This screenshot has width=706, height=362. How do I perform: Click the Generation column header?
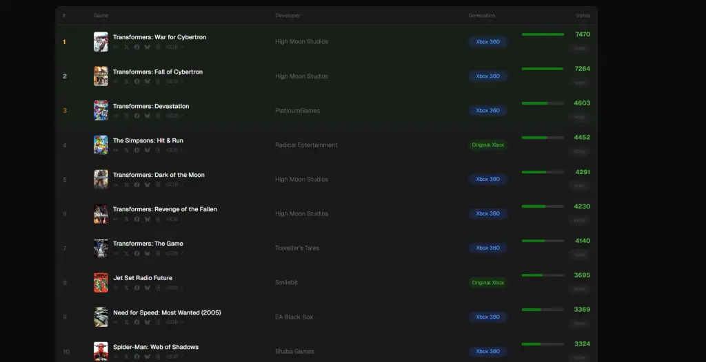(x=482, y=16)
